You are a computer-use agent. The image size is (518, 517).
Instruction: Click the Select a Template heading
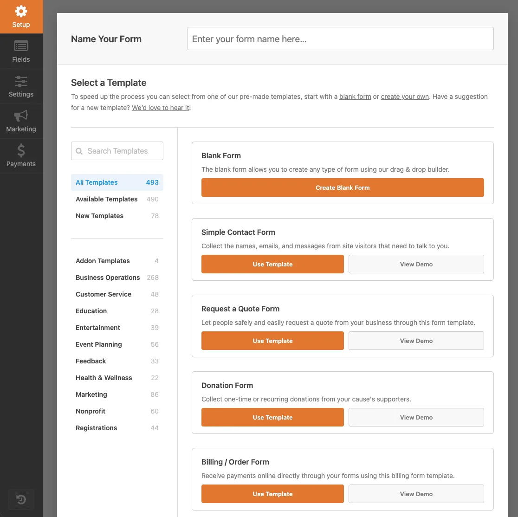coord(109,83)
